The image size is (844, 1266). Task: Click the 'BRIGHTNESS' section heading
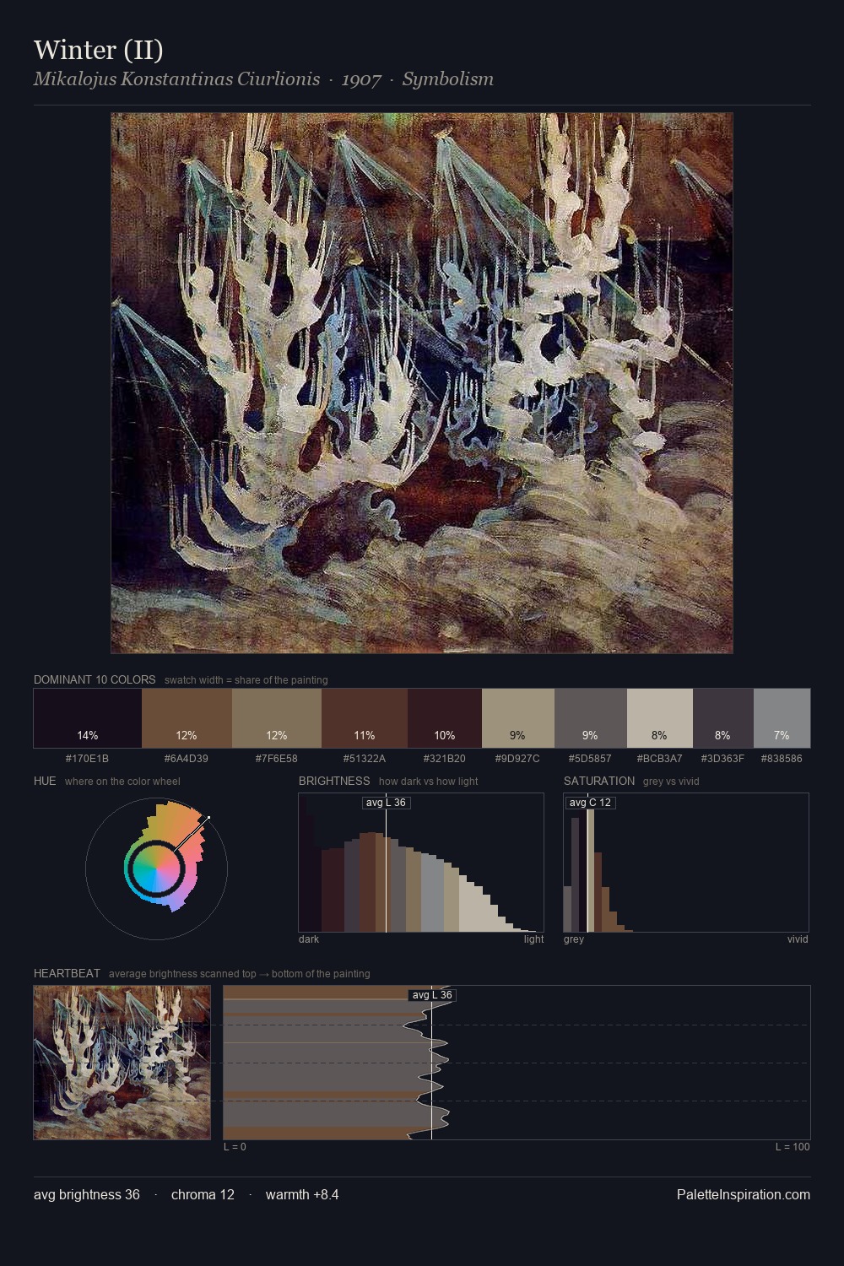click(x=334, y=781)
